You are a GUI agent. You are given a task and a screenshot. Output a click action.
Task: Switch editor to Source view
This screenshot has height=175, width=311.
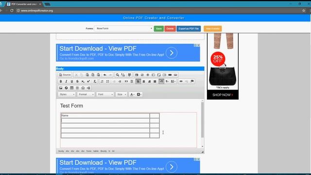pos(65,75)
